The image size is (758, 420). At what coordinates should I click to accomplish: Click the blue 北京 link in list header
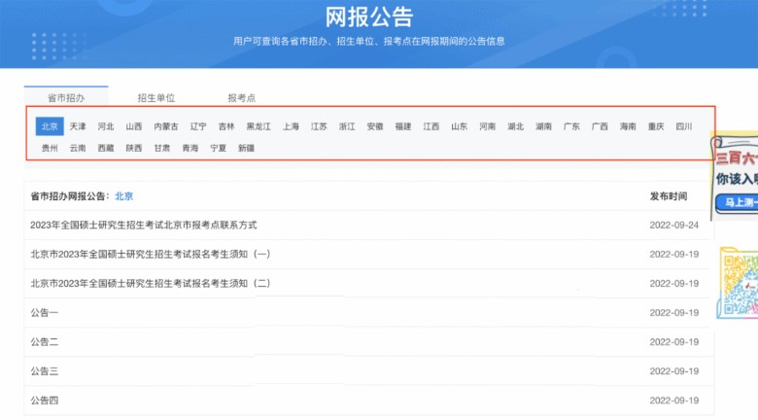tap(123, 195)
